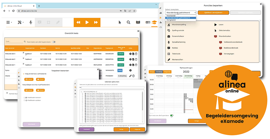Screen dimensions: 270x139
Task: Open settings gear for Wiskunde deel 3
Action: tap(130, 54)
